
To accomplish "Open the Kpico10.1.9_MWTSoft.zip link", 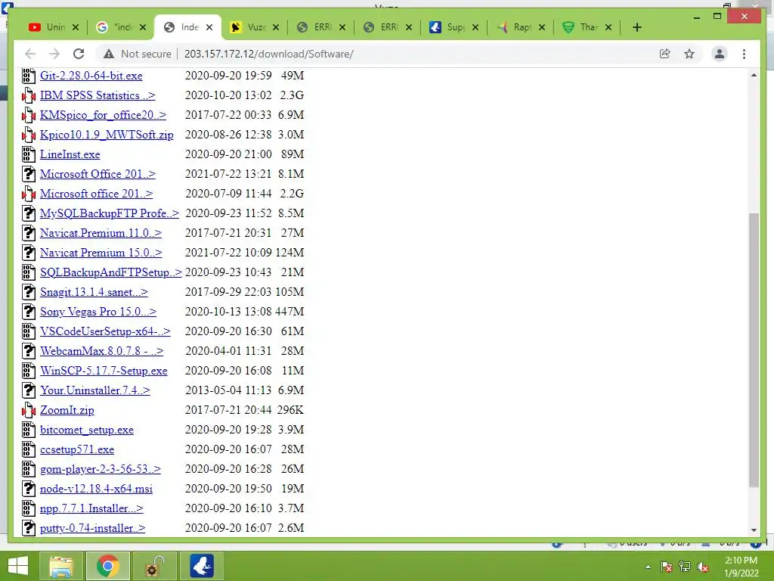I will 107,135.
